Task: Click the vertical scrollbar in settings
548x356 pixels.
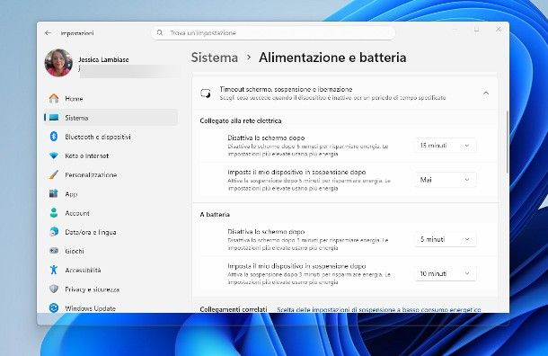Action: click(x=507, y=142)
